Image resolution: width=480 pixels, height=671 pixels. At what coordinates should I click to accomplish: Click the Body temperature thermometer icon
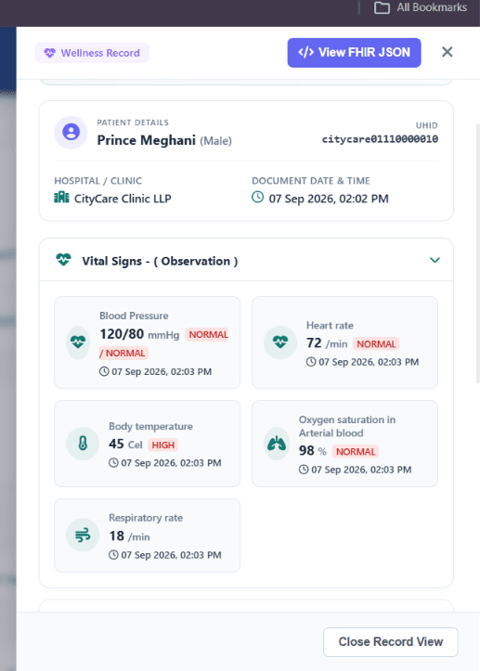83,444
